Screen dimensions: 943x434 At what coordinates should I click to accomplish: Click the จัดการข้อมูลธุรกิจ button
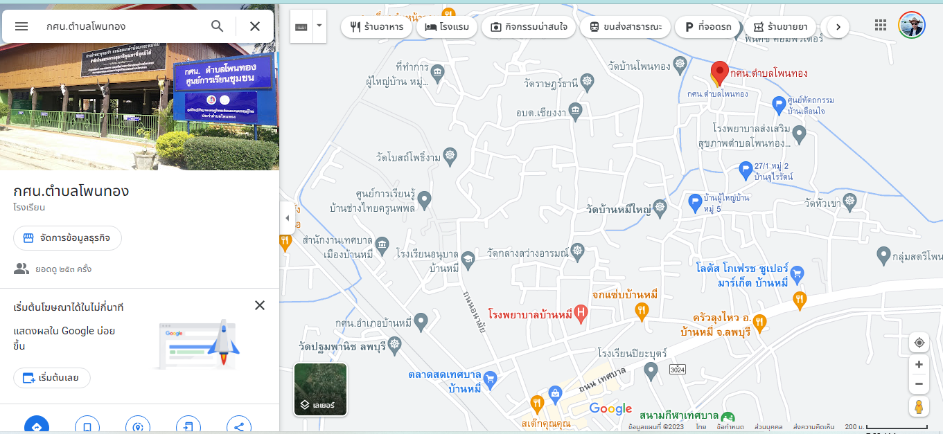pyautogui.click(x=67, y=238)
